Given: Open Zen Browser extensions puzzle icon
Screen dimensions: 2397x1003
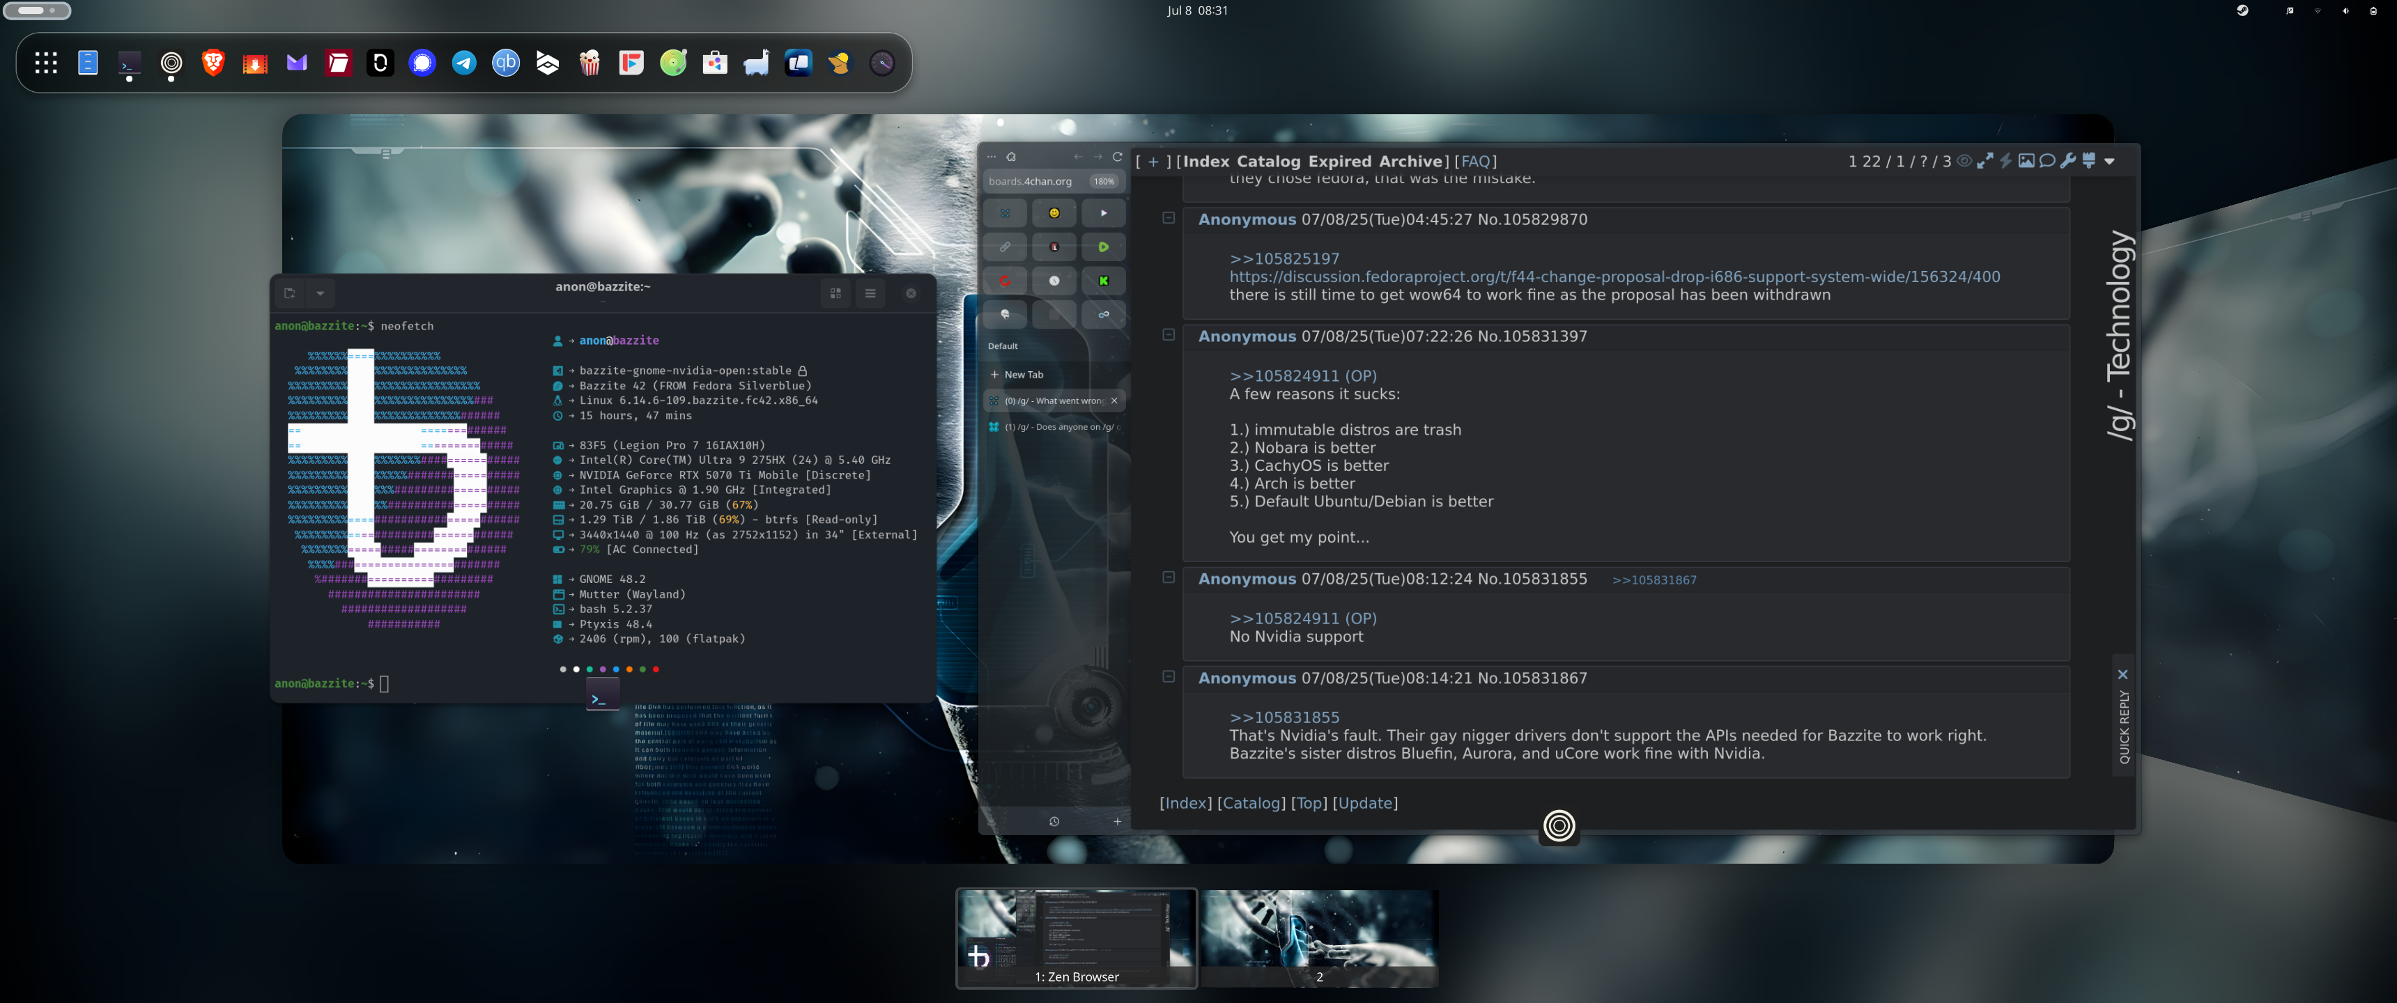Looking at the screenshot, I should 1012,156.
